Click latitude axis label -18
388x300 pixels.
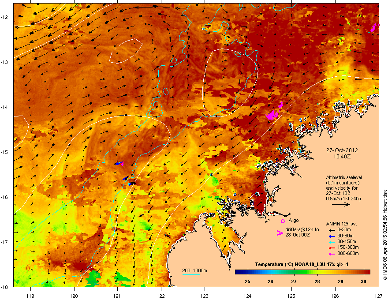pos(4,287)
